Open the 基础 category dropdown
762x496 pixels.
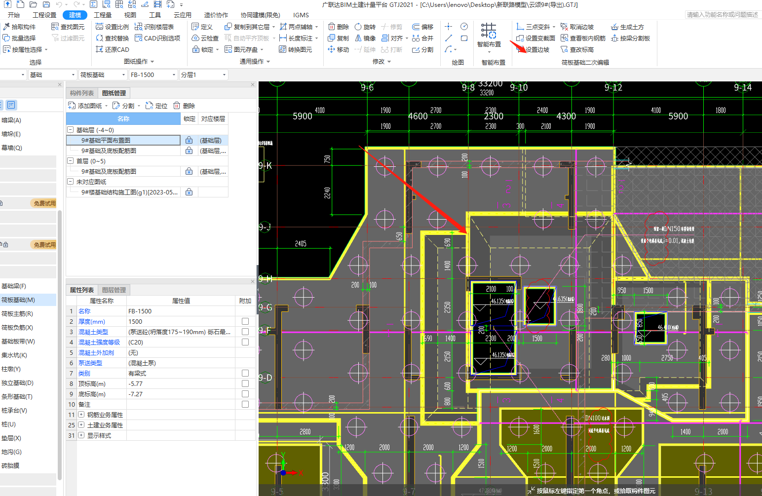click(x=52, y=75)
